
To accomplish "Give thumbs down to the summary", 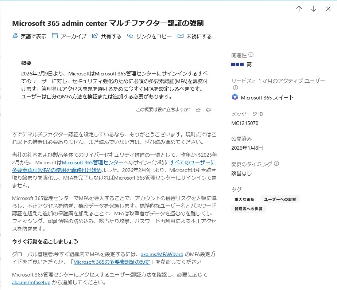I will pyautogui.click(x=209, y=110).
